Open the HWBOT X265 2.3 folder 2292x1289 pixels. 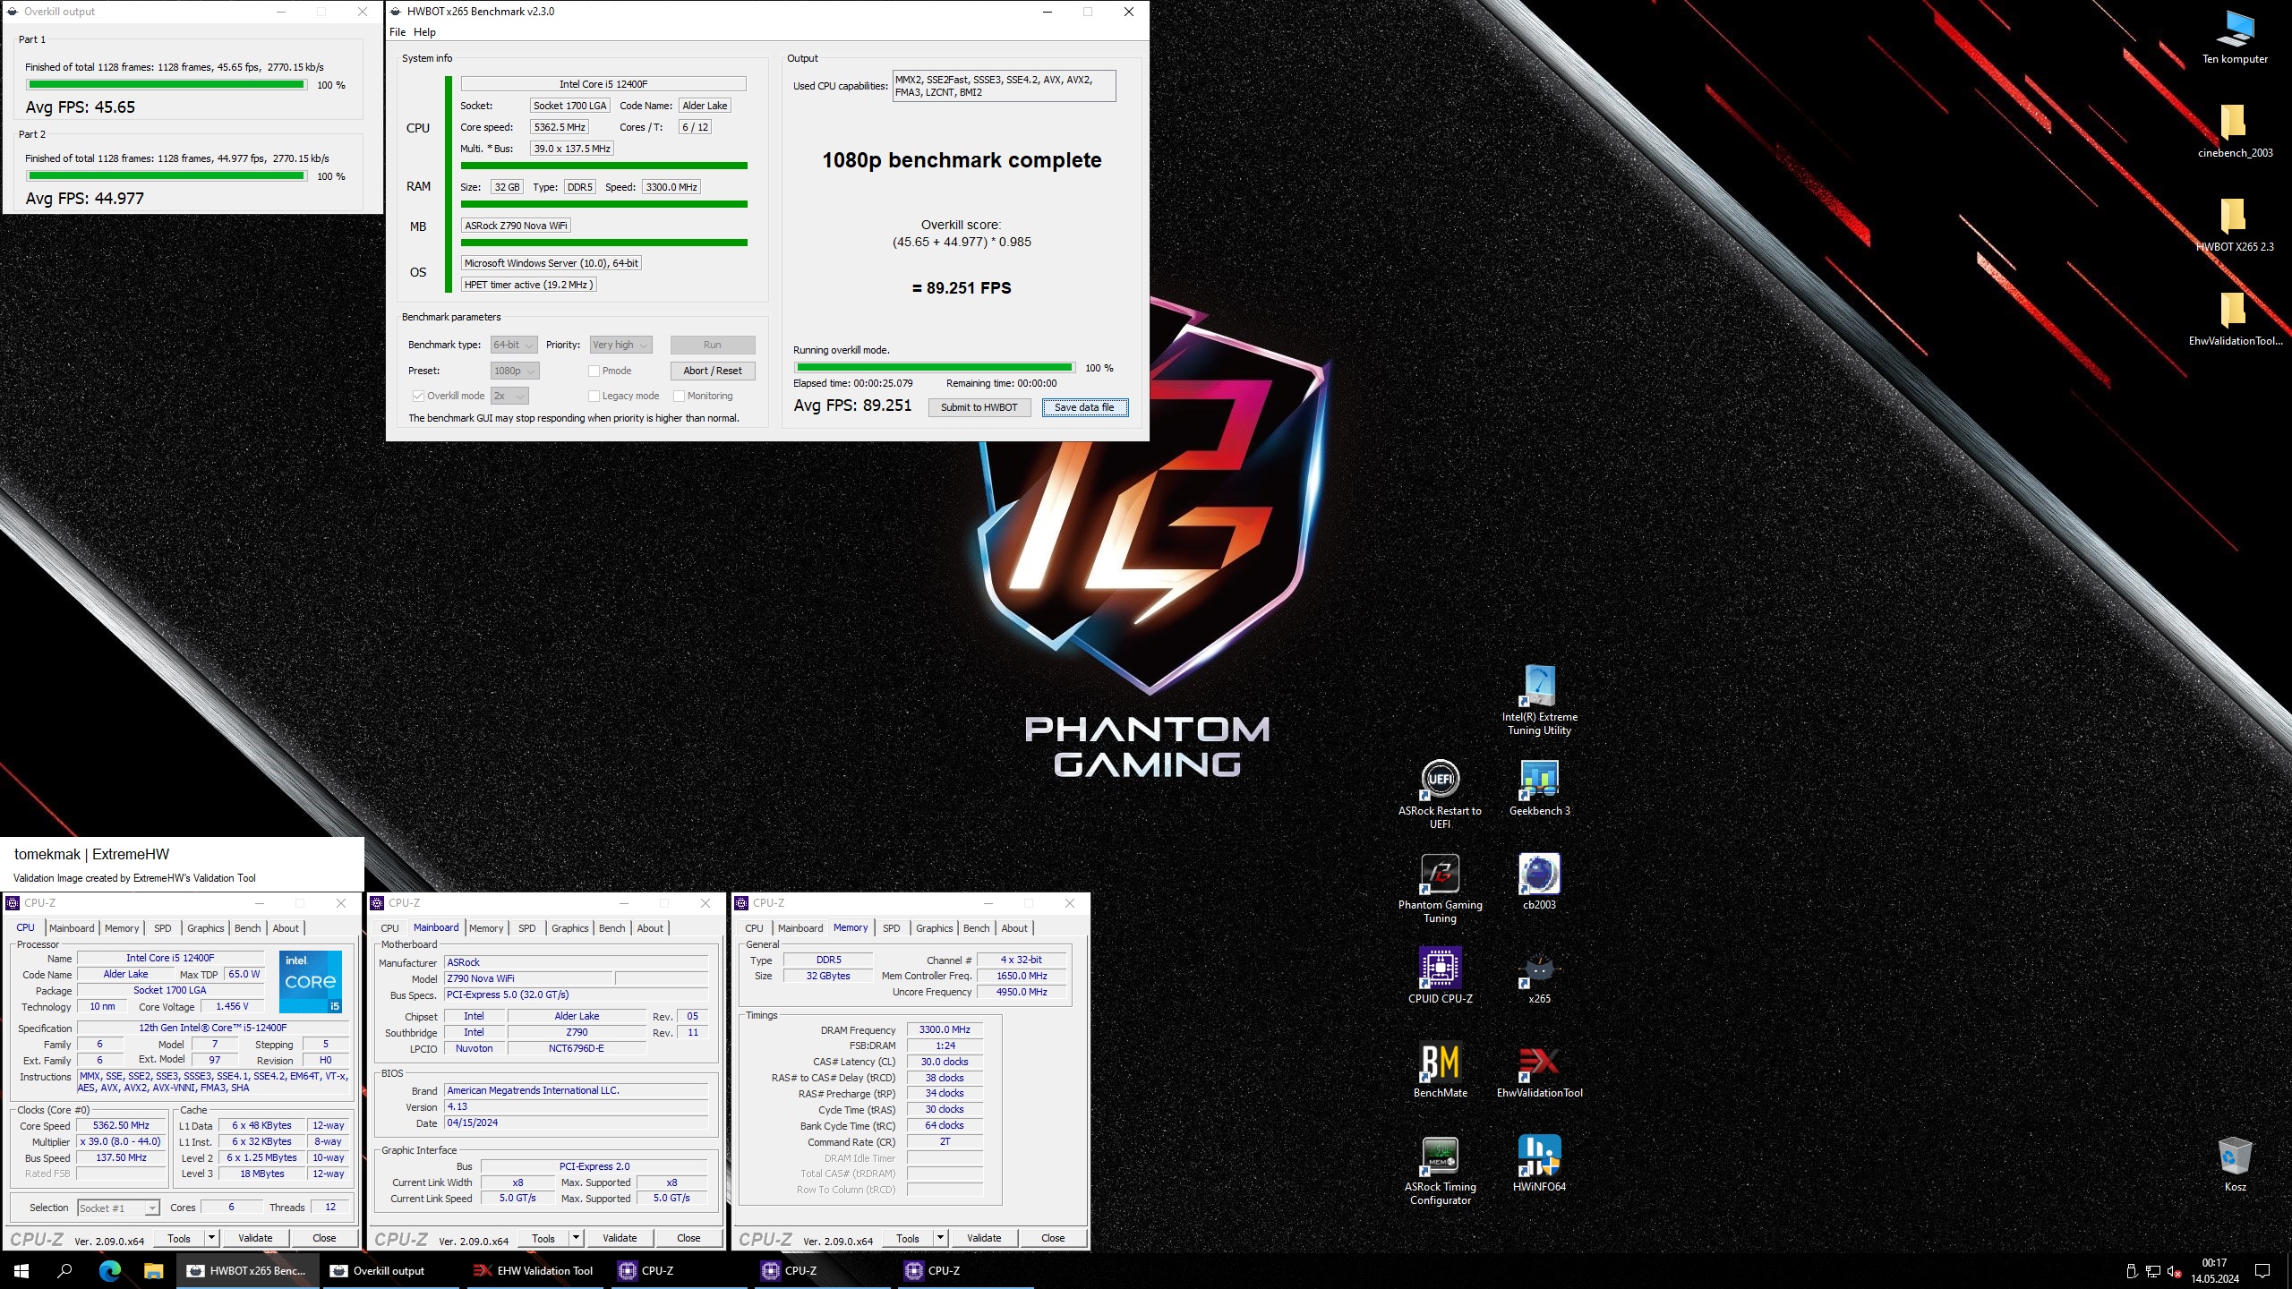coord(2235,225)
